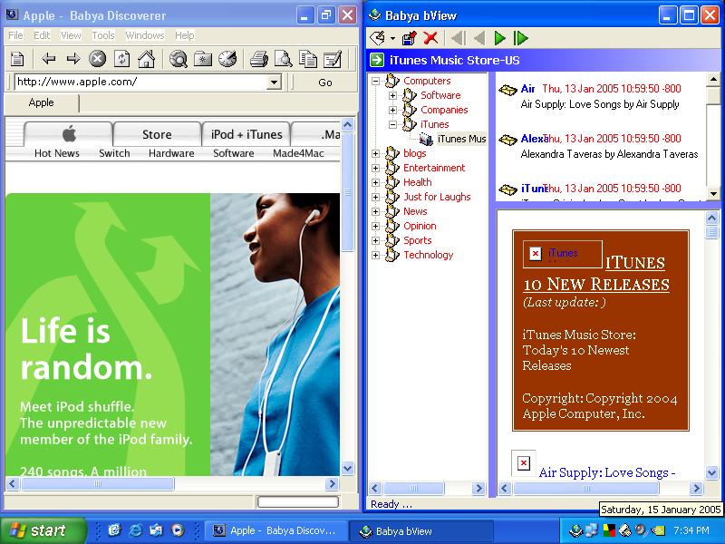The image size is (725, 544).
Task: Click the envelope icon next to Air headline
Action: coord(507,90)
